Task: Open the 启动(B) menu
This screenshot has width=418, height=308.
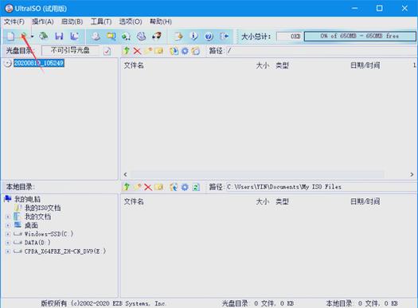Action: pos(72,21)
